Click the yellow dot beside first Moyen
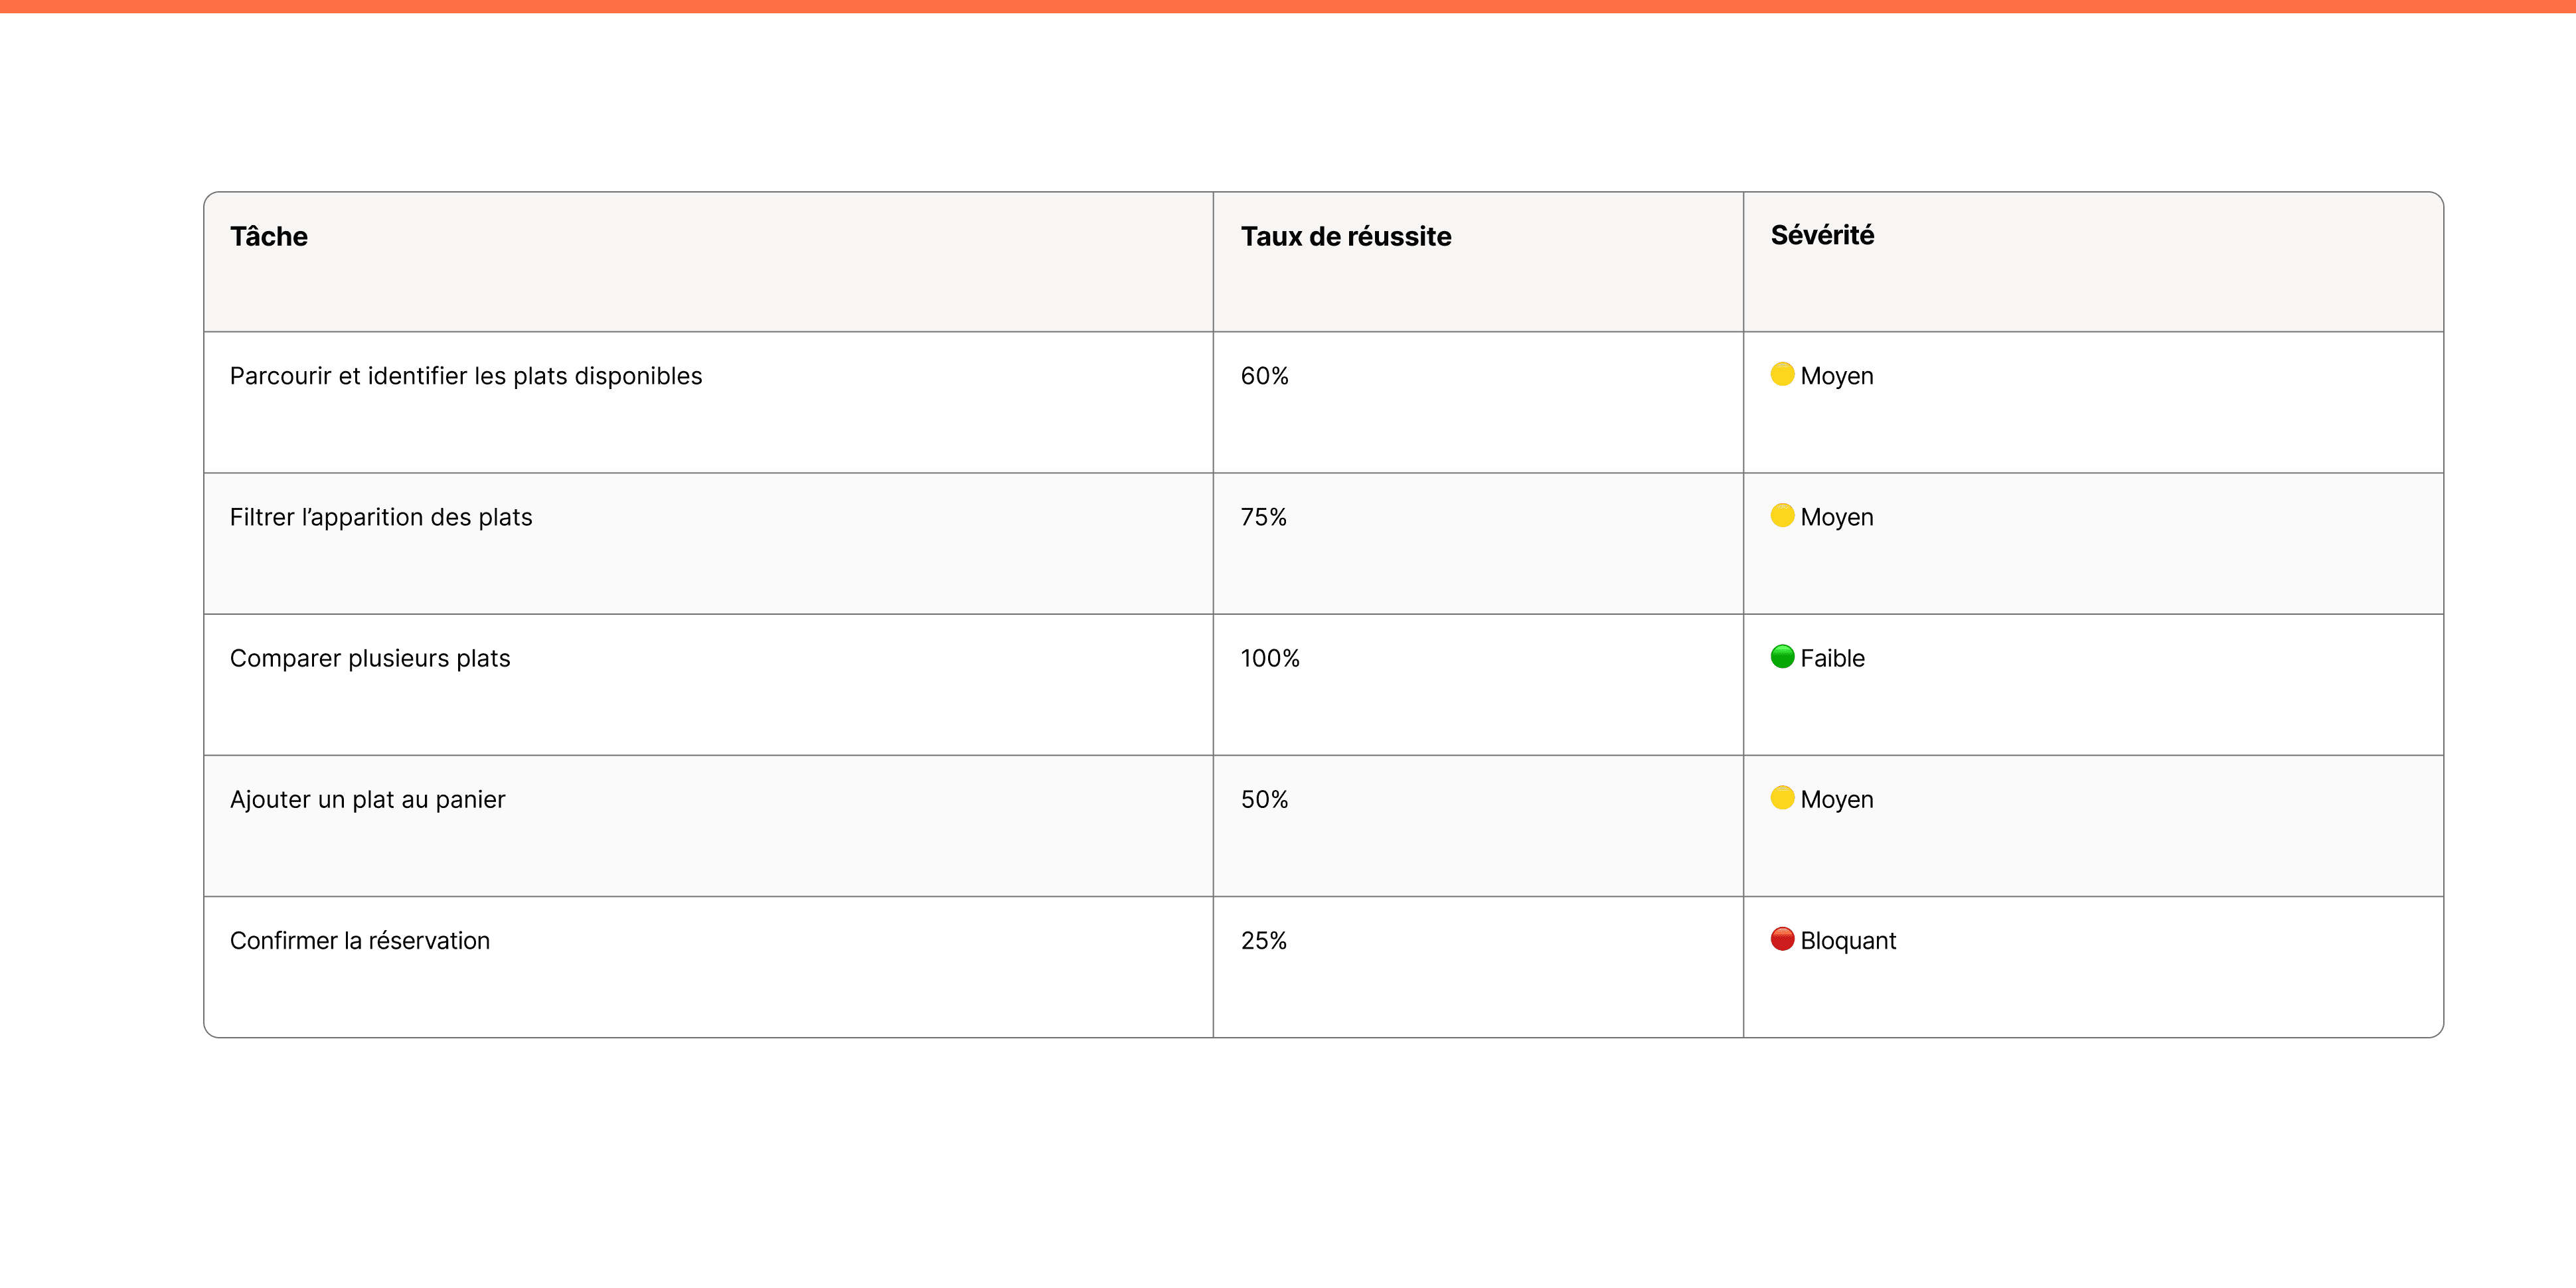The height and width of the screenshot is (1288, 2576). click(x=1782, y=374)
